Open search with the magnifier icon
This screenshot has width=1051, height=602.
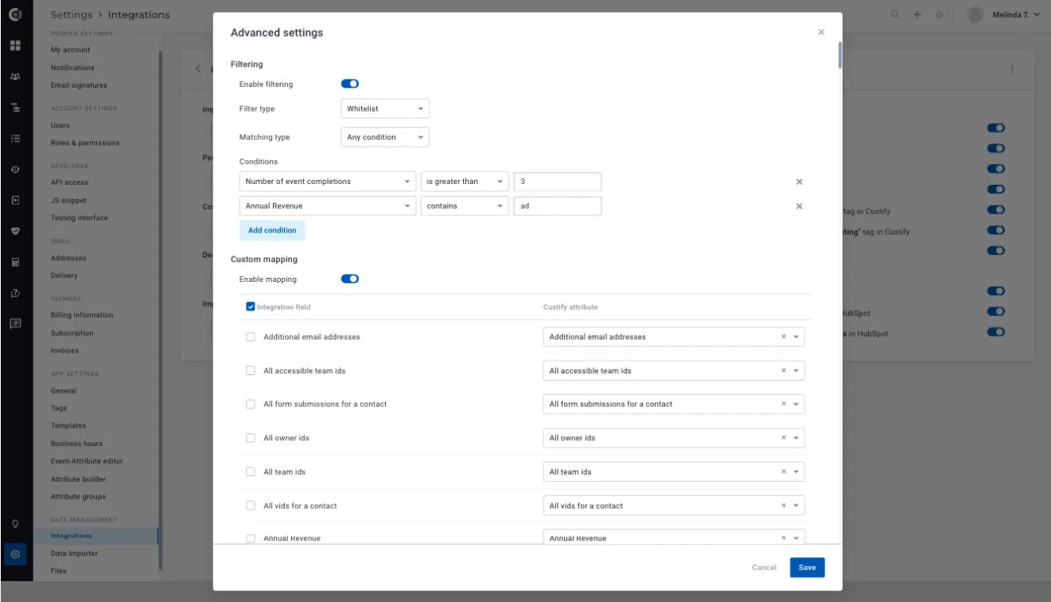[896, 14]
